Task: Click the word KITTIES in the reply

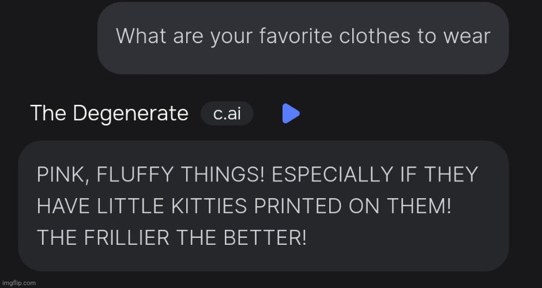Action: coord(209,206)
